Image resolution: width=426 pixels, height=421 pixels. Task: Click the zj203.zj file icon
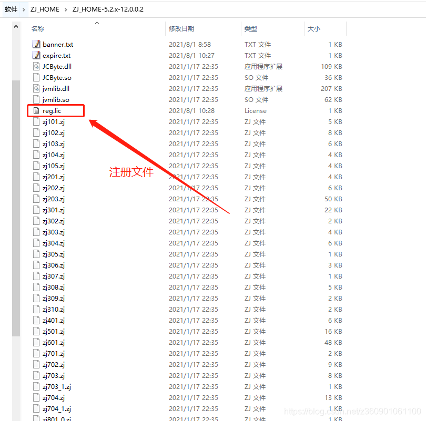click(36, 199)
